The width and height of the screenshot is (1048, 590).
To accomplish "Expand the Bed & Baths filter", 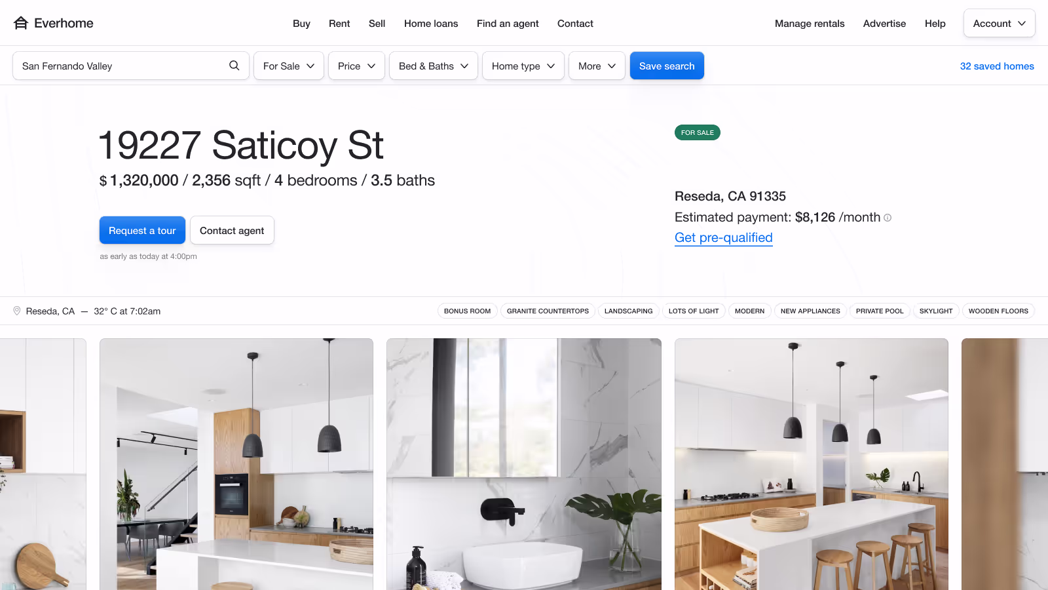I will [434, 66].
